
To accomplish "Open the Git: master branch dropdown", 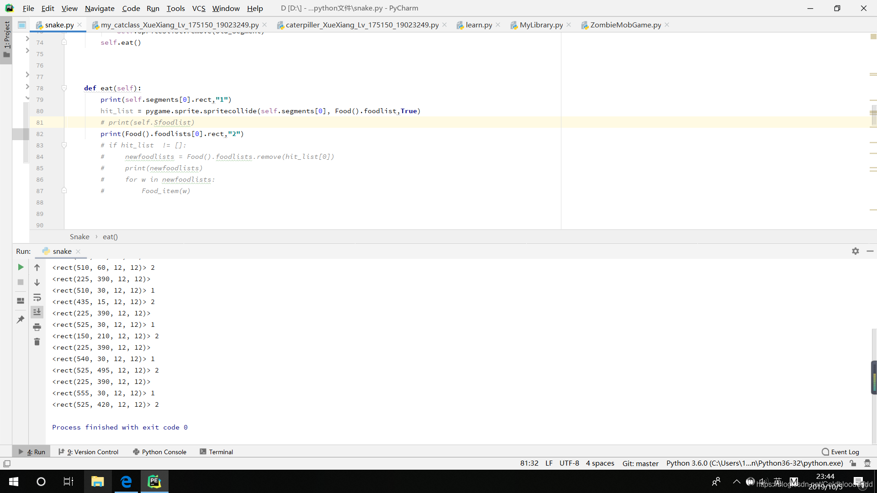I will pyautogui.click(x=640, y=463).
